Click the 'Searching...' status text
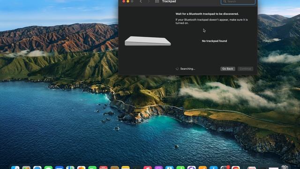 tap(187, 69)
